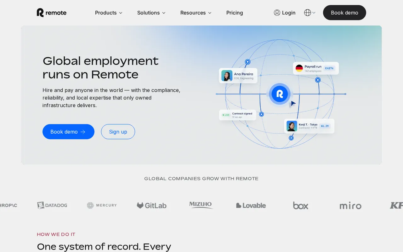
Task: Click the green LIVE badge
Action: click(x=226, y=115)
